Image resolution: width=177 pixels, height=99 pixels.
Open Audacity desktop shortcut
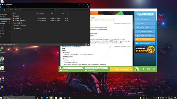tap(2, 88)
